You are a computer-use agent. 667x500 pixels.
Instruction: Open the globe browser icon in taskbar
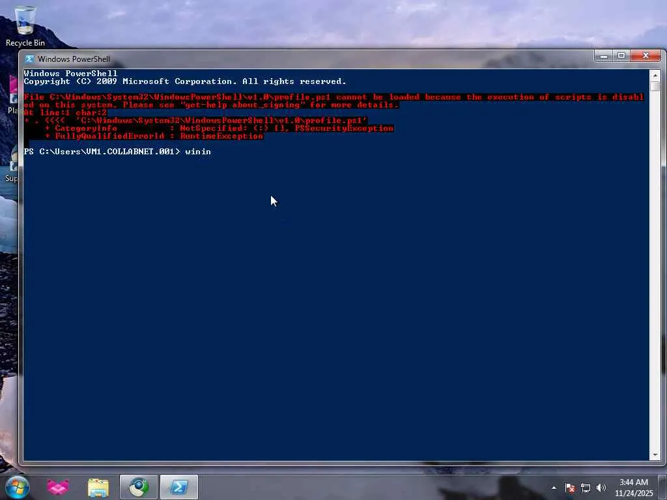click(139, 487)
